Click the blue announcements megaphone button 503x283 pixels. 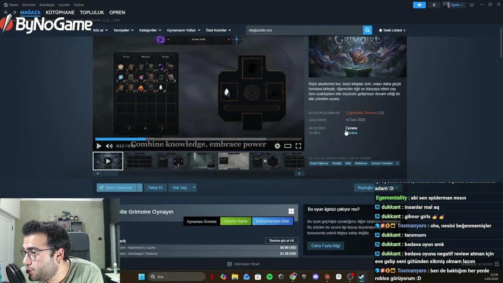419,5
